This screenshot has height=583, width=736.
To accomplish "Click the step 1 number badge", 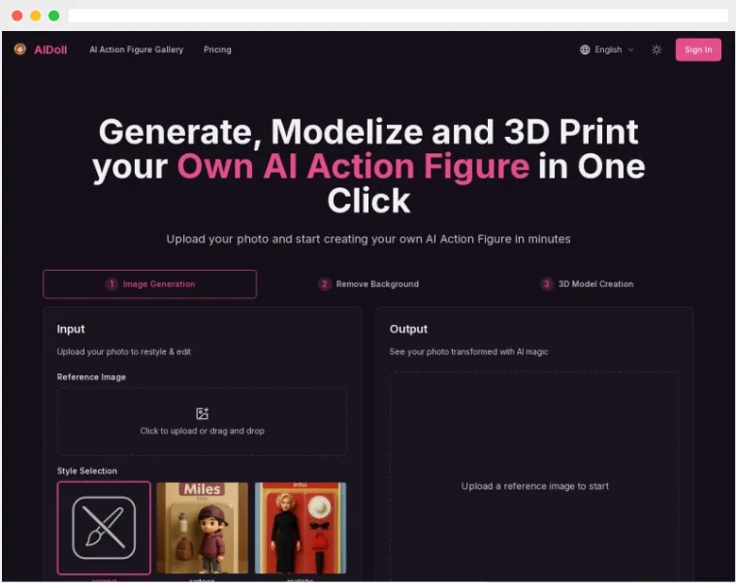I will [112, 284].
